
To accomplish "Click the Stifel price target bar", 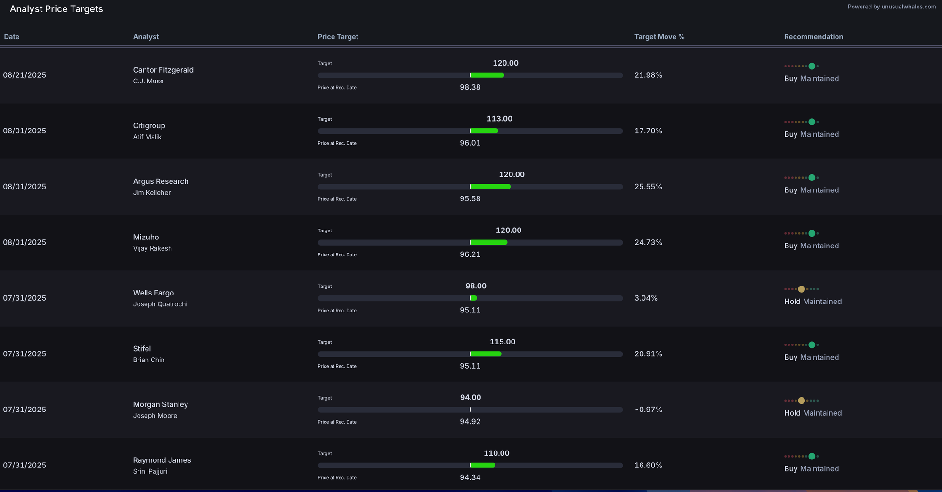I will pos(470,354).
